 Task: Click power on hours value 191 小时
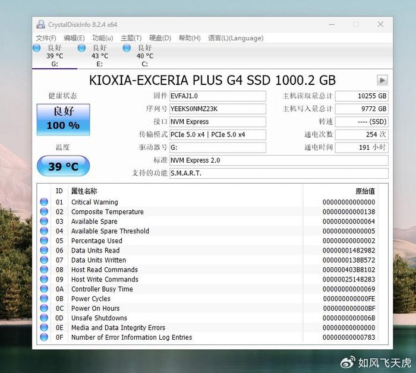361,147
